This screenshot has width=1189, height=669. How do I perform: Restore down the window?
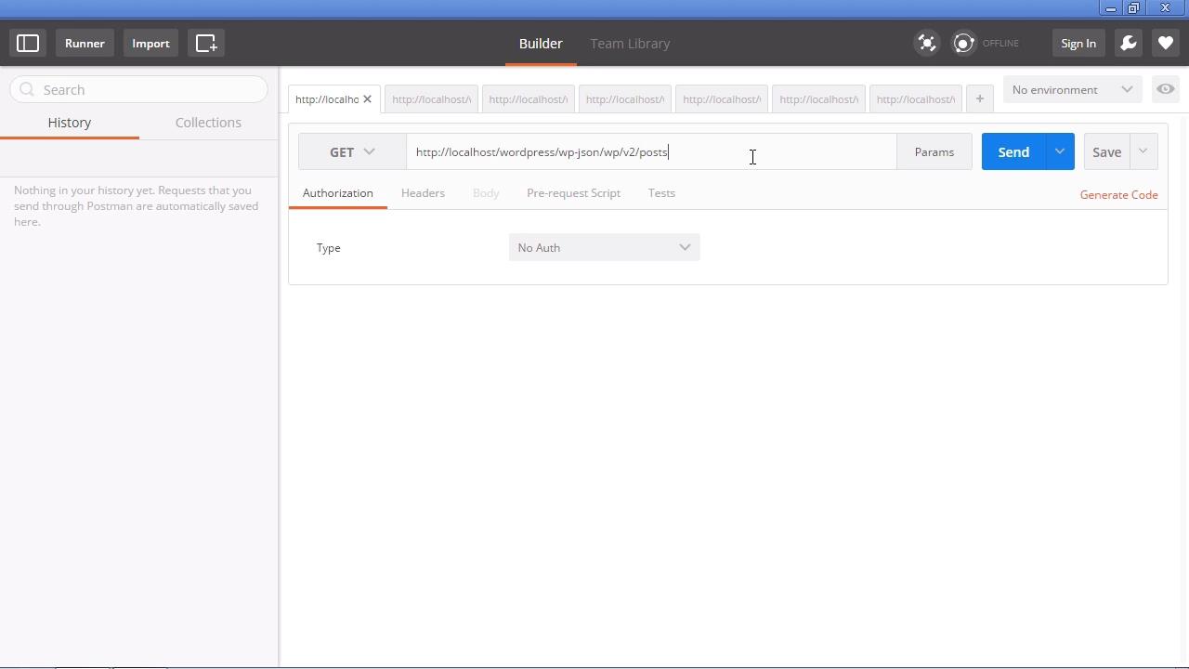tap(1134, 8)
